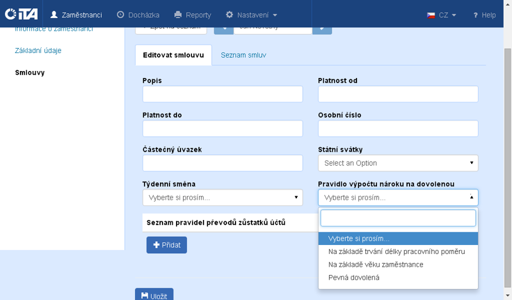Click the Přidat button
The height and width of the screenshot is (300, 512).
click(166, 245)
